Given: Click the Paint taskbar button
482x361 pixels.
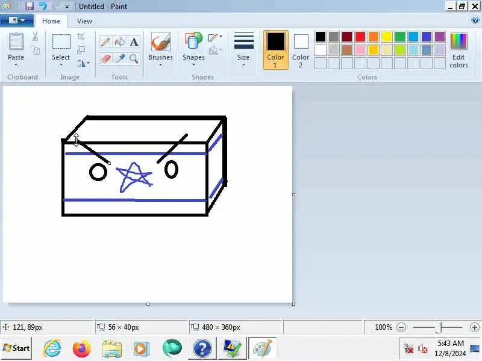Looking at the screenshot, I should pos(262,348).
